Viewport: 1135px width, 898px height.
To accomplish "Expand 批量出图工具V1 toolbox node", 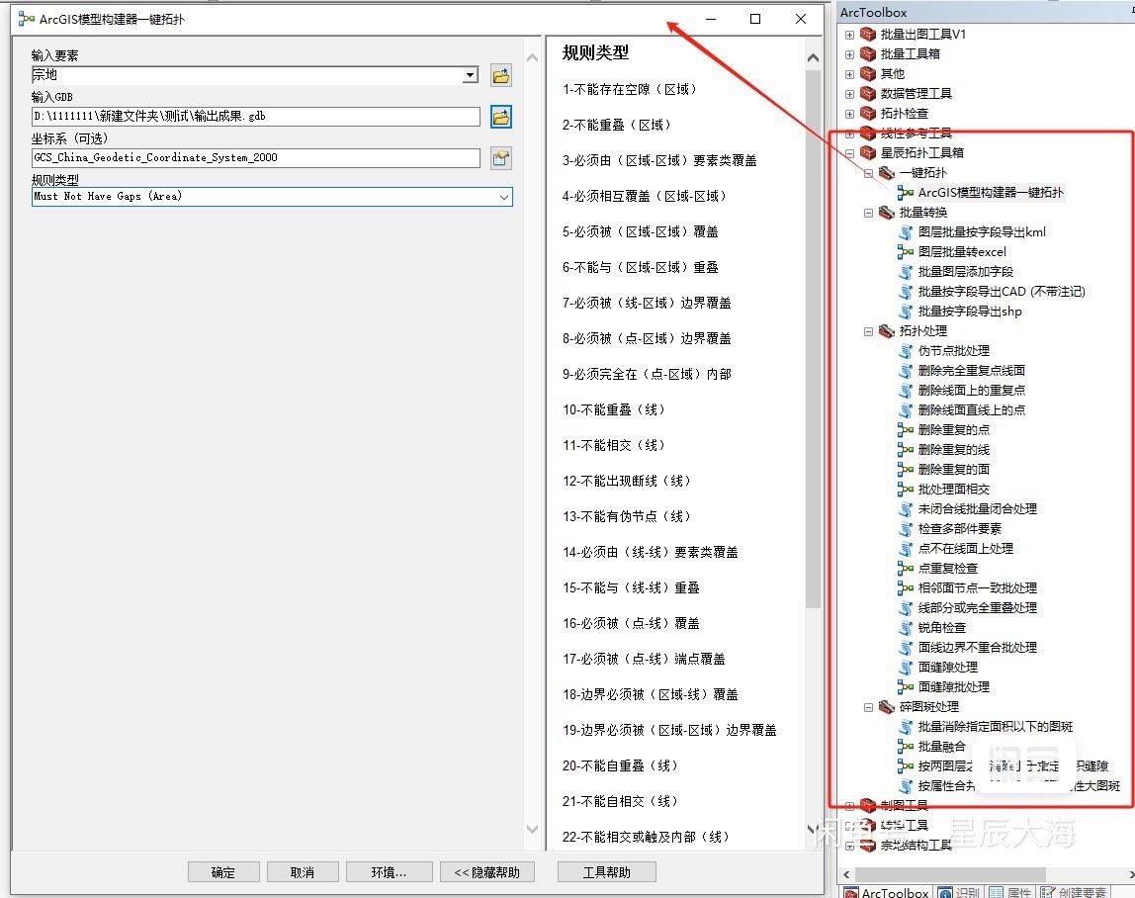I will click(x=850, y=34).
